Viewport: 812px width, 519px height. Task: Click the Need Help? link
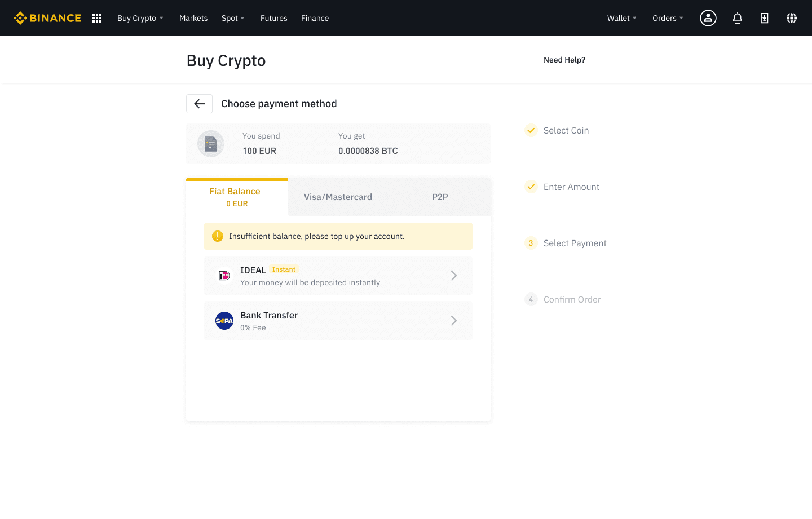coord(564,60)
